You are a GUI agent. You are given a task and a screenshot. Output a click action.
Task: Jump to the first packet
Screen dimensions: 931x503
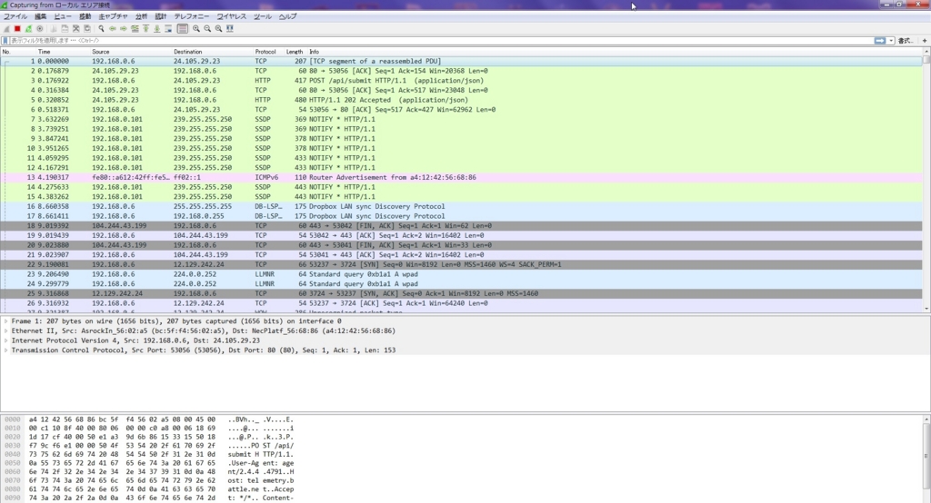[145, 28]
